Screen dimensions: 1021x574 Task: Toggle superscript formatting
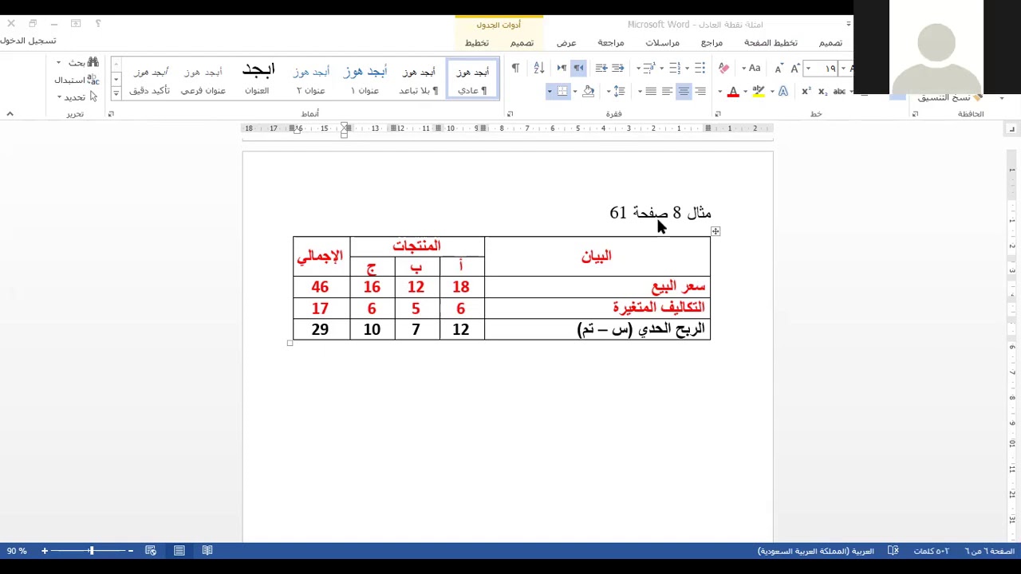click(x=806, y=92)
